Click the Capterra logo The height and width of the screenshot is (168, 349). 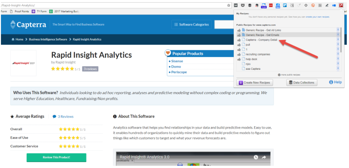28,24
